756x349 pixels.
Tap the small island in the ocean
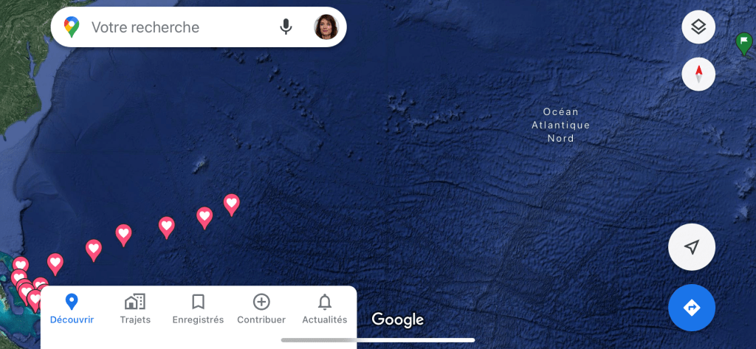(x=199, y=166)
